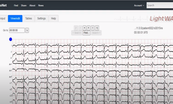
Task: Expand the Account dropdown menu
Action: [139, 6]
